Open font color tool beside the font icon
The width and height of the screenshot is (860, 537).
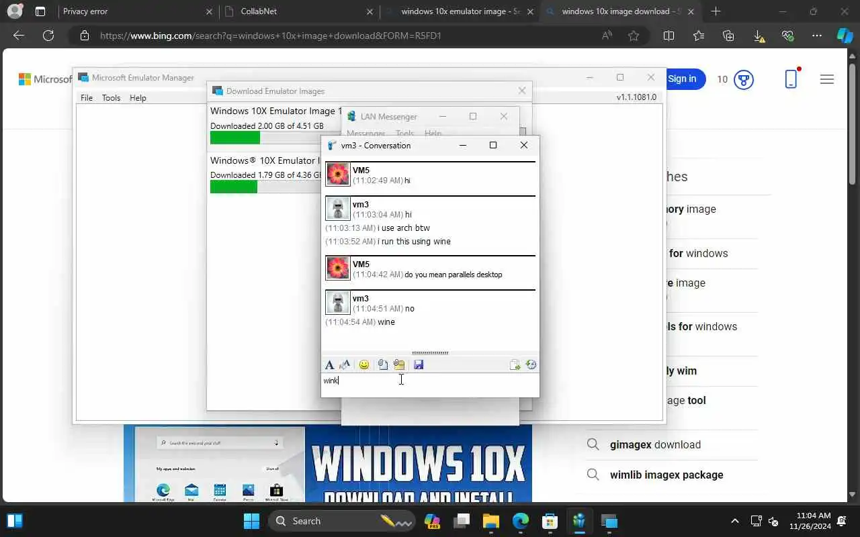[345, 364]
